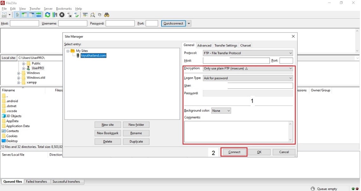
Task: Switch to the Charset tab
Action: pyautogui.click(x=245, y=45)
